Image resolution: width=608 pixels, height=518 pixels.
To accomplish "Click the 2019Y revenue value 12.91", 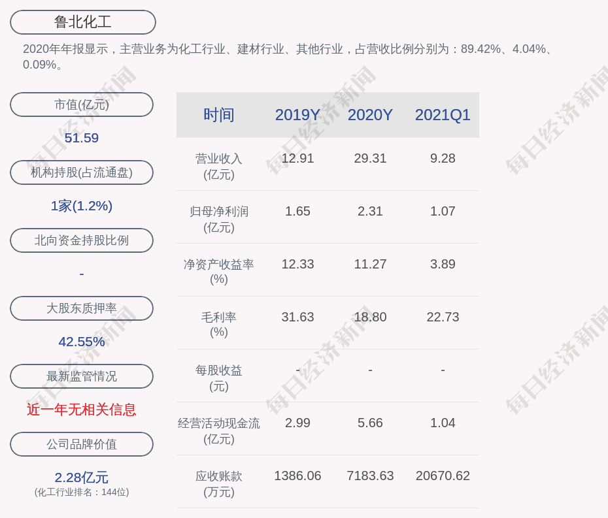I will (298, 159).
